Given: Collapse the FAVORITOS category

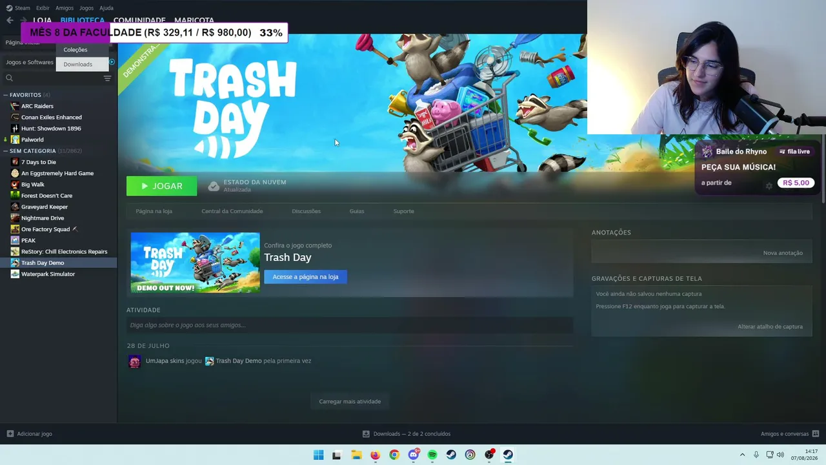Looking at the screenshot, I should pos(6,95).
